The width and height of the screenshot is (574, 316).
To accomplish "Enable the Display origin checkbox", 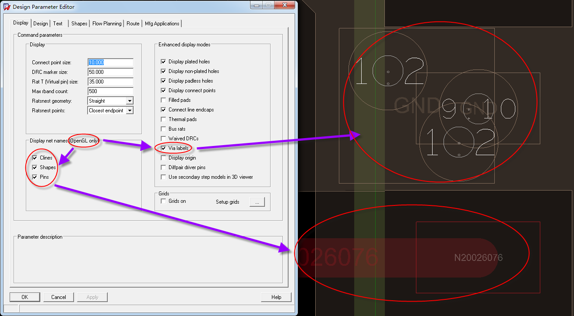I will (x=164, y=158).
